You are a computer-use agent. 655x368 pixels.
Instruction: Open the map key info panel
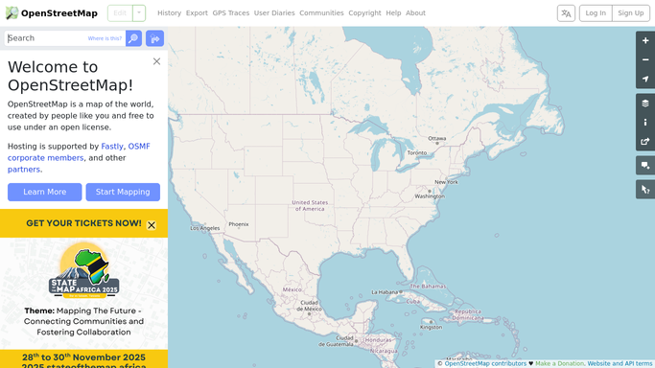tap(645, 123)
